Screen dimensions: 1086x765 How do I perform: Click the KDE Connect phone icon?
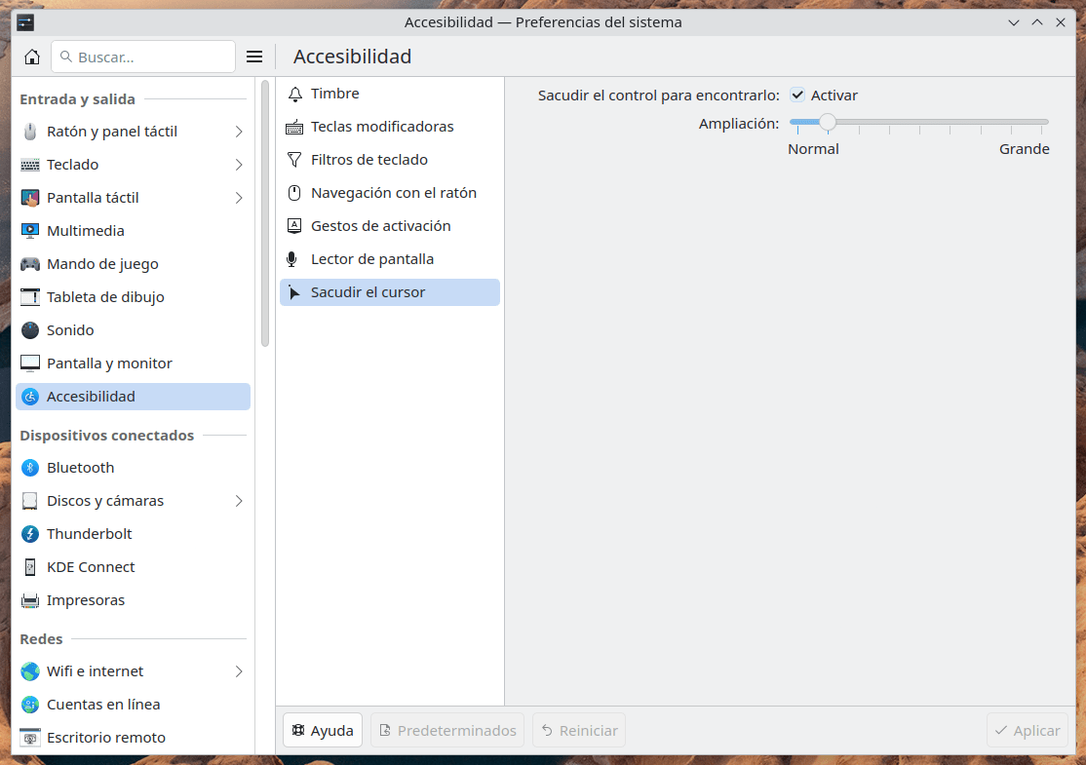coord(30,568)
